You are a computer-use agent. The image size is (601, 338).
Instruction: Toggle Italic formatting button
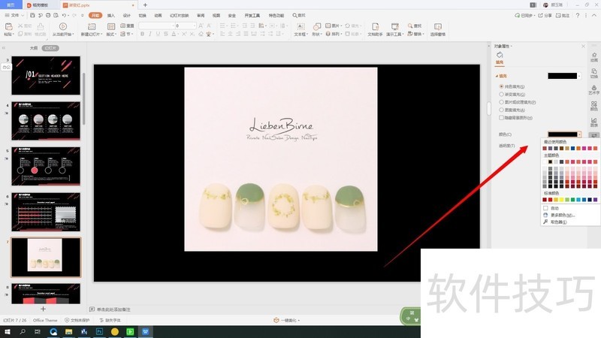click(x=149, y=34)
